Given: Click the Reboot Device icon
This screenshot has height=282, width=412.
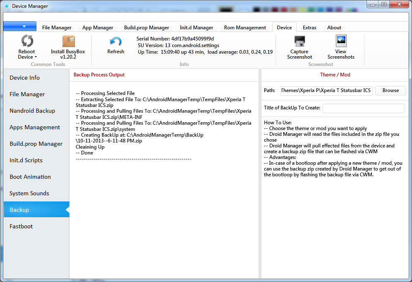Looking at the screenshot, I should tap(27, 42).
